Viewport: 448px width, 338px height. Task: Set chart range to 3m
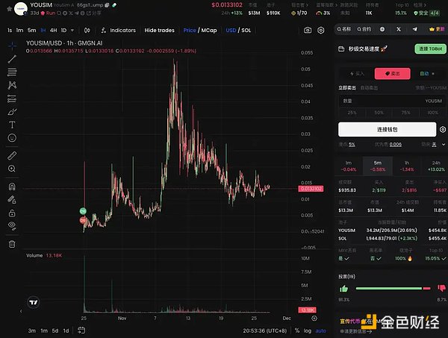31,331
